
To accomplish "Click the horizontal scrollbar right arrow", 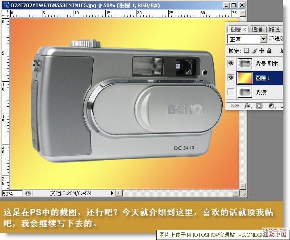I will 236,193.
